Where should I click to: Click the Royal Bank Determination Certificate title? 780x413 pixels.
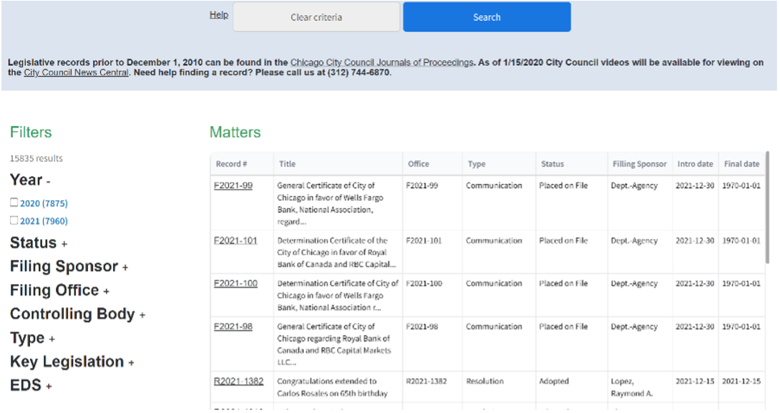pos(336,252)
